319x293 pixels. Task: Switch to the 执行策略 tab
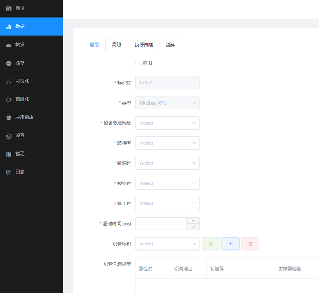point(144,45)
